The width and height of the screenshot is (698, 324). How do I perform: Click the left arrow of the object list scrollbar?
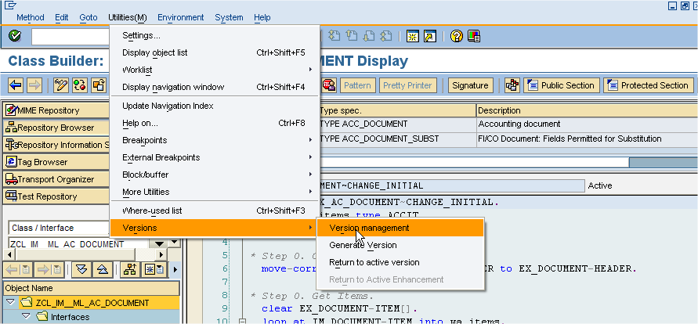coord(8,255)
